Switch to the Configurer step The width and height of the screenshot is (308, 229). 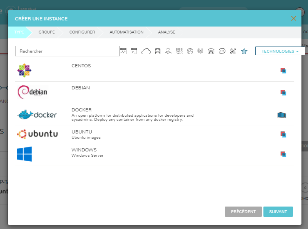[x=82, y=32]
